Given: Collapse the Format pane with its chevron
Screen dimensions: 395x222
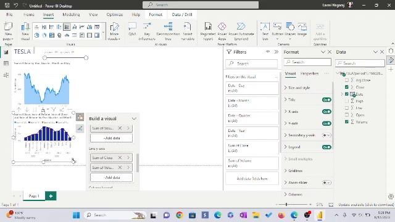Looking at the screenshot, I should tap(323, 52).
